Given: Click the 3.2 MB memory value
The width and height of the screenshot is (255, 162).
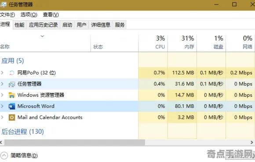Looking at the screenshot, I should 186,117.
